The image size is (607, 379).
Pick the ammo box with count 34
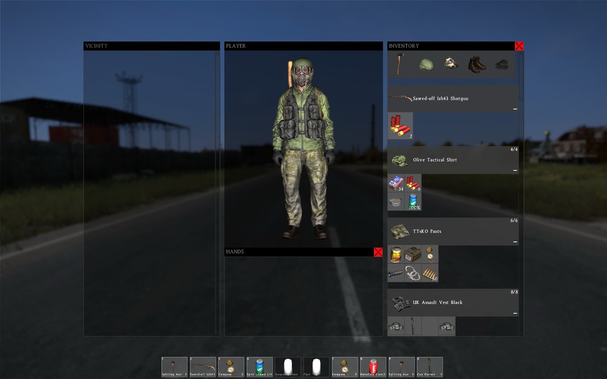(x=396, y=183)
